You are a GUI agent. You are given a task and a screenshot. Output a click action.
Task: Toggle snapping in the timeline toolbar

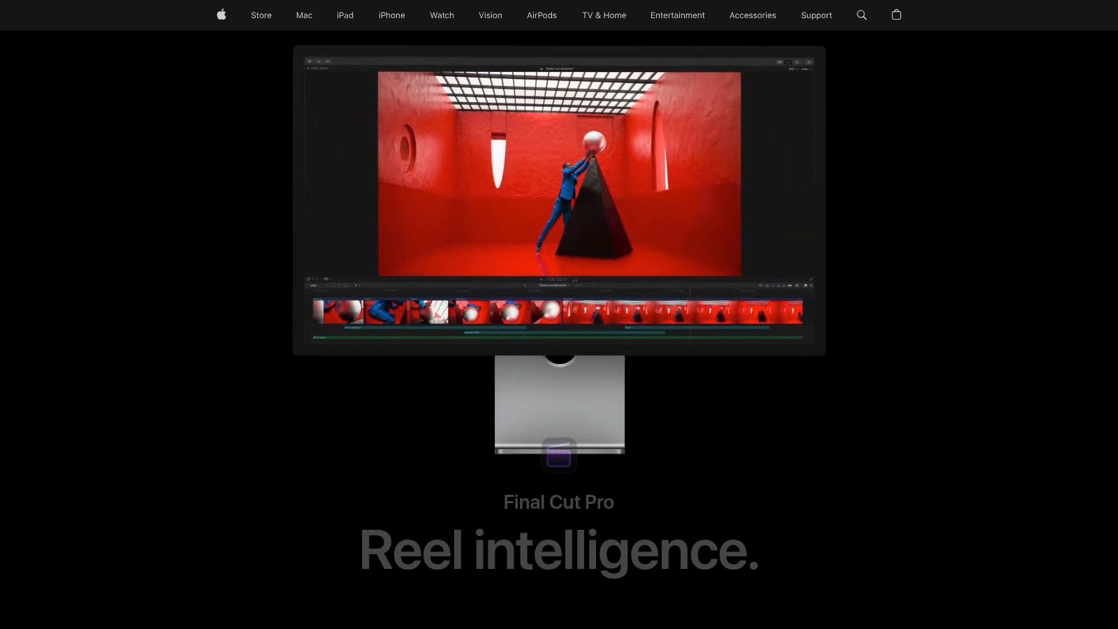pyautogui.click(x=797, y=285)
